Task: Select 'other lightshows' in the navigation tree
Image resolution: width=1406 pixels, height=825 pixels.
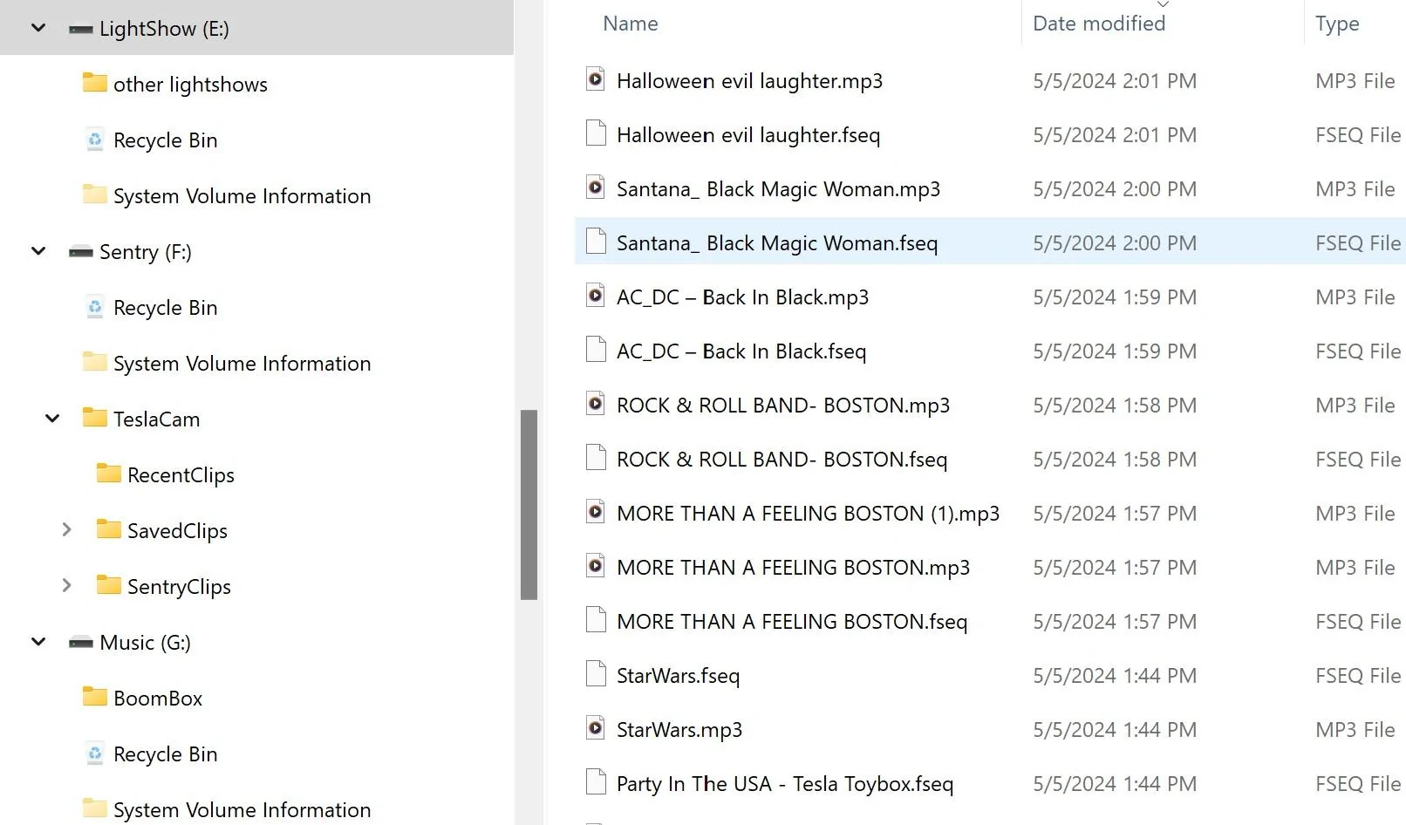Action: (190, 85)
